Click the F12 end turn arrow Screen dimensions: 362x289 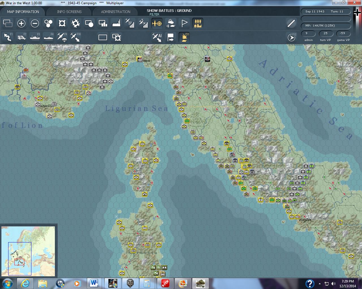[291, 37]
